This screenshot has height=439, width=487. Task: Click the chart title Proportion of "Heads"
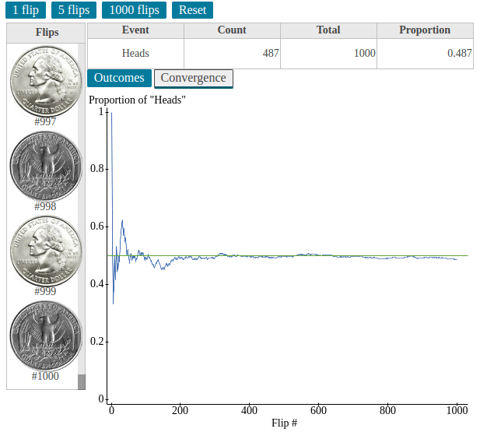tap(137, 100)
